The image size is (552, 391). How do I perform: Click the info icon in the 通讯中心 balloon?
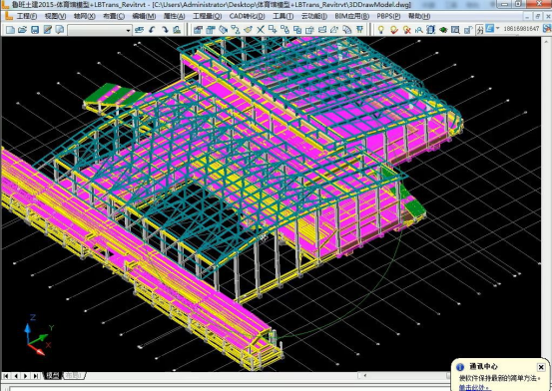pyautogui.click(x=460, y=367)
